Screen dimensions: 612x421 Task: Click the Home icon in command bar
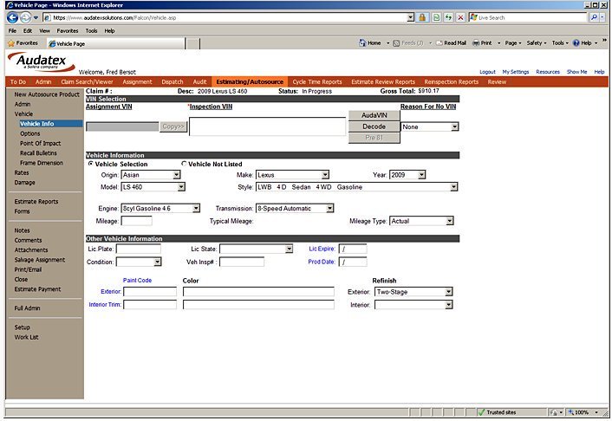[362, 43]
